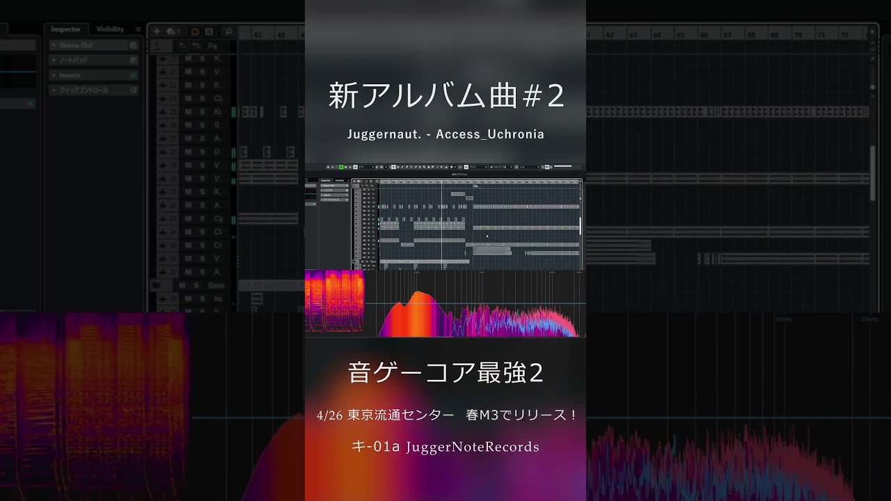This screenshot has width=891, height=501.
Task: Open the track search magnifier icon
Action: pos(228,31)
